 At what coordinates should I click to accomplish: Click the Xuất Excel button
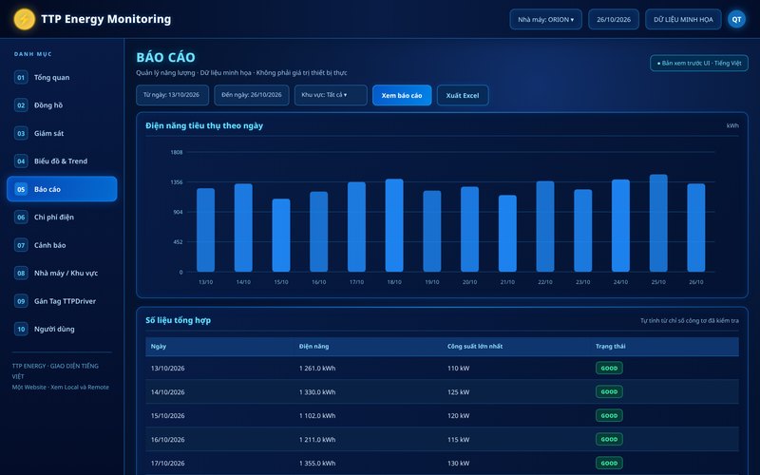(463, 96)
